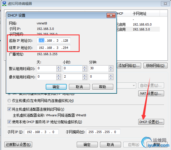Screen dimensions: 171x150
Task: Decrease default lease days
Action: [x=59, y=70]
